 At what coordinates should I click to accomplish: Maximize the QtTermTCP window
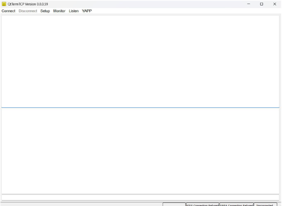pyautogui.click(x=261, y=4)
